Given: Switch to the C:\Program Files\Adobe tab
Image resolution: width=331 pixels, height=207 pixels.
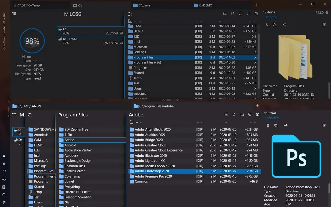Looking at the screenshot, I should coord(193,106).
